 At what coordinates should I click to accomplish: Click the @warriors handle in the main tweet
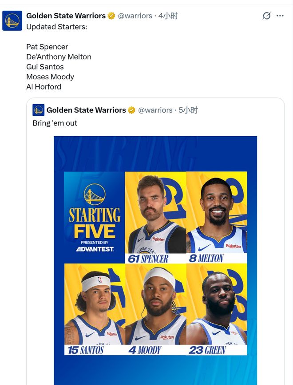[x=135, y=16]
